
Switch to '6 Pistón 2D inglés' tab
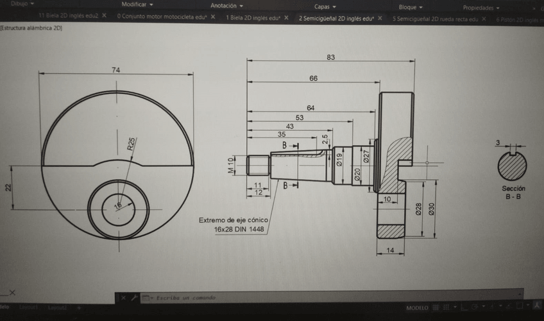coord(519,20)
